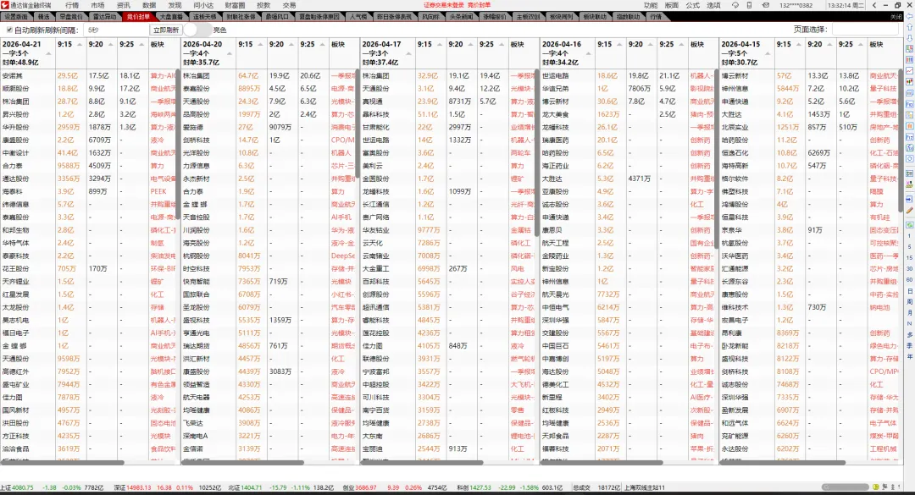The image size is (915, 495).
Task: Open the 页面选择 dropdown box
Action: tap(865, 29)
